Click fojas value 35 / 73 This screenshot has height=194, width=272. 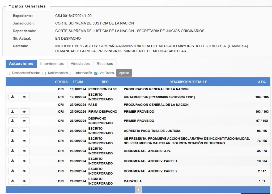tap(262, 151)
